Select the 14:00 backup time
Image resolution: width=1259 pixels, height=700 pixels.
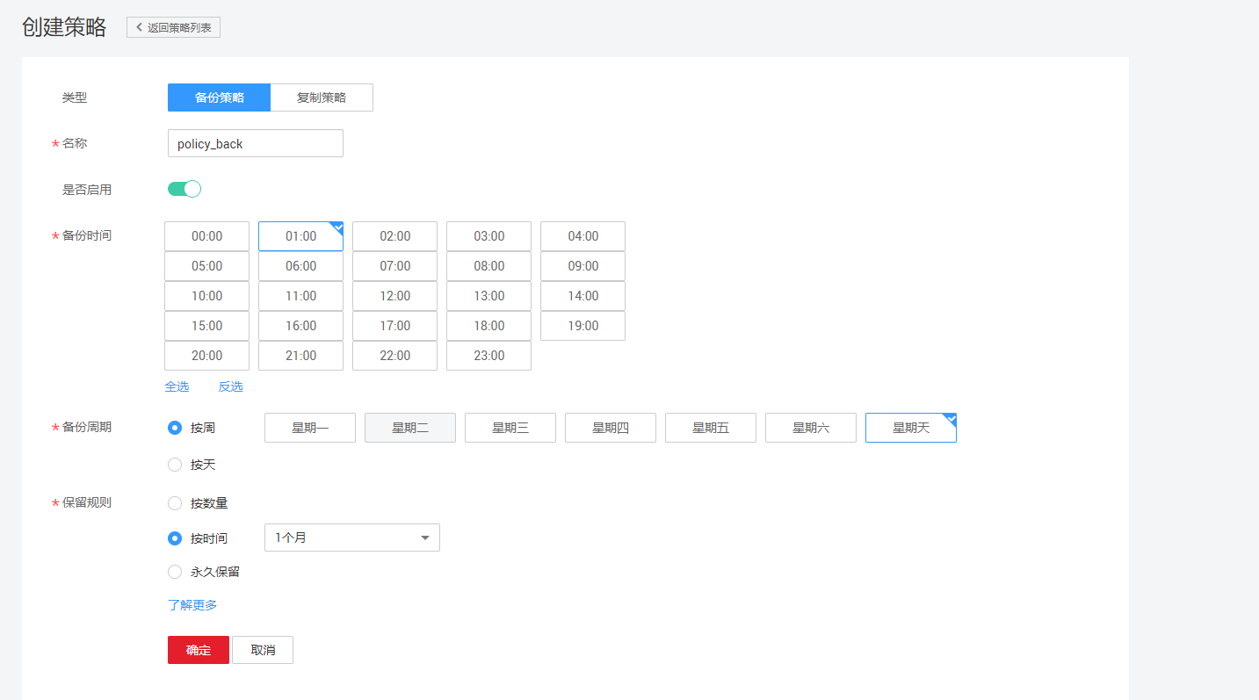(582, 296)
